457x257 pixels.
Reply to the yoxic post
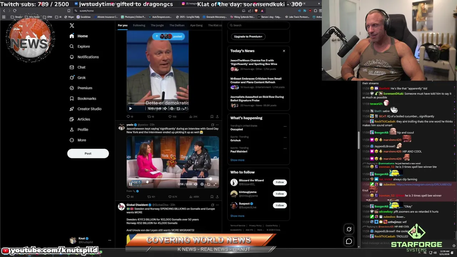(x=130, y=197)
